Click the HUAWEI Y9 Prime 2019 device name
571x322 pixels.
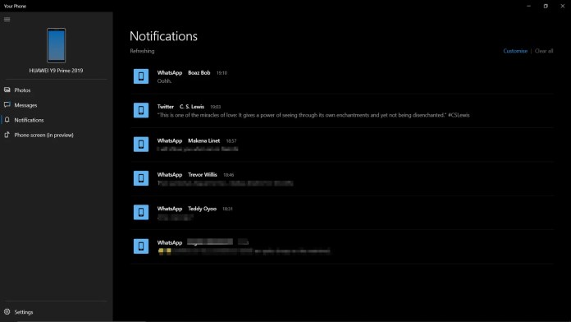[56, 71]
